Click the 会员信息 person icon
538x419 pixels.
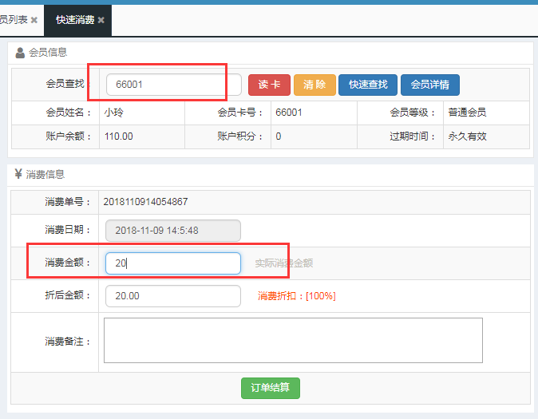pyautogui.click(x=20, y=53)
